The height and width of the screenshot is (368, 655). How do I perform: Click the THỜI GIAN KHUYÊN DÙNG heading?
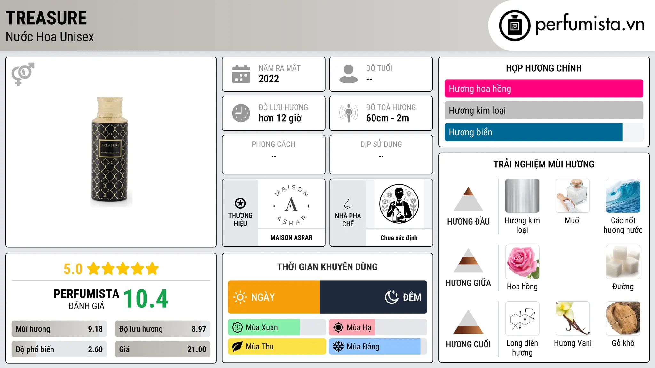pyautogui.click(x=327, y=267)
